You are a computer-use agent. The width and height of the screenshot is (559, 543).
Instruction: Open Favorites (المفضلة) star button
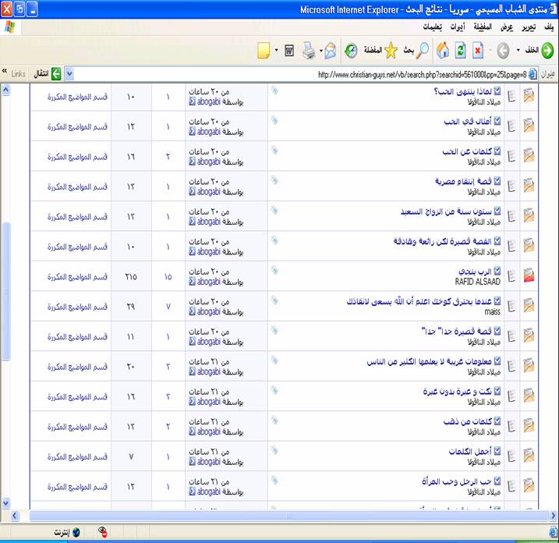(390, 51)
